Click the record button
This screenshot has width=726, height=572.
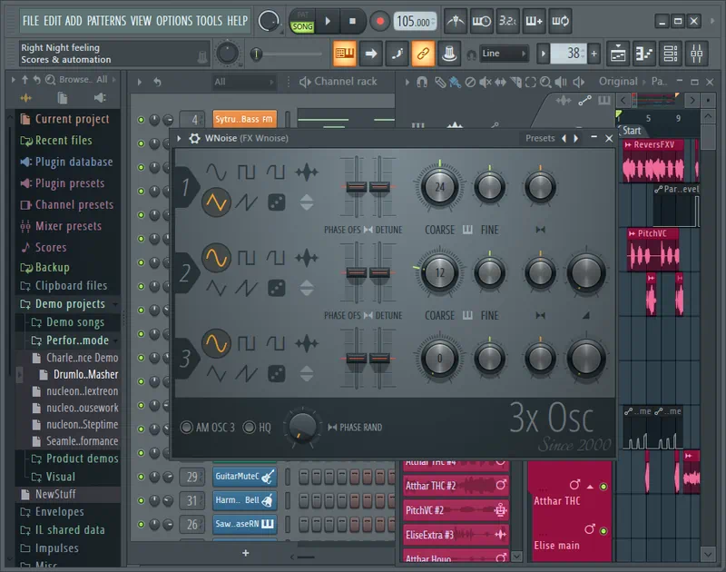point(379,21)
